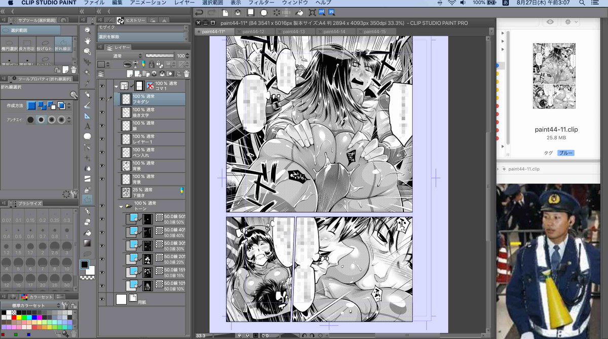
Task: Select the Operation object tool
Action: point(87,51)
